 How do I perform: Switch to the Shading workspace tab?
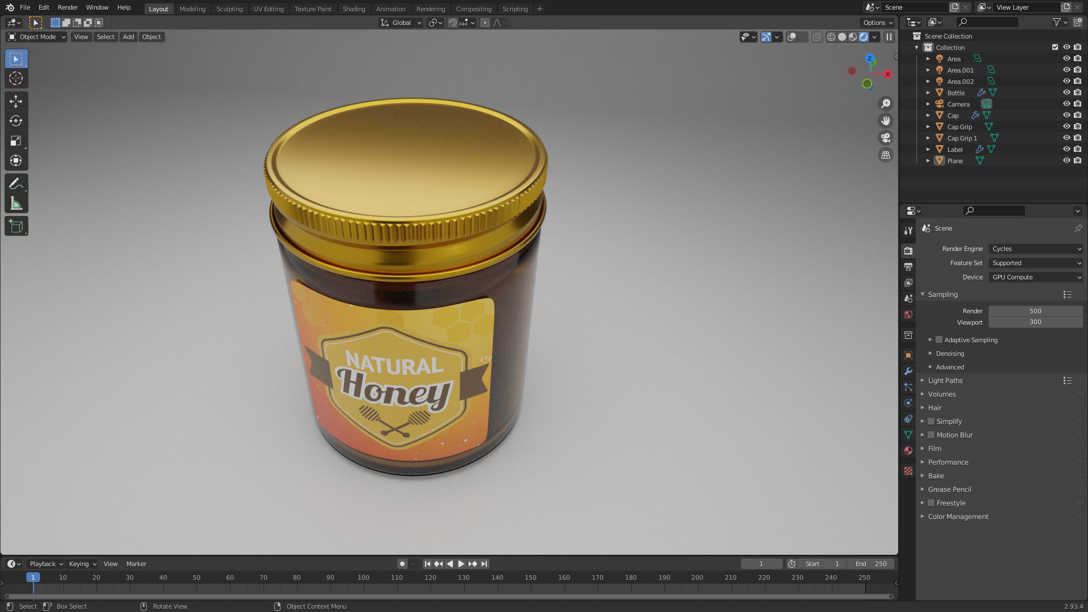click(x=354, y=8)
